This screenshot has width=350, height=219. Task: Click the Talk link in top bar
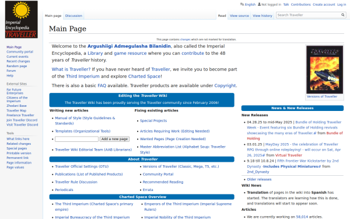(x=286, y=5)
